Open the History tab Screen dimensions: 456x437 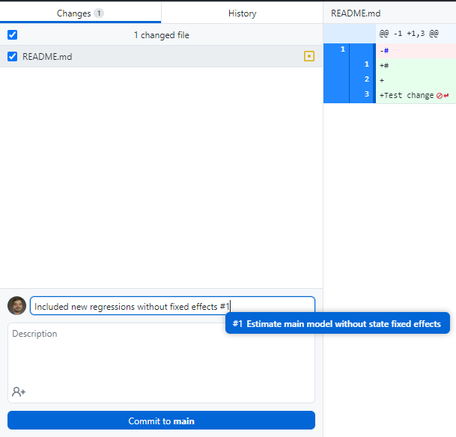coord(242,13)
